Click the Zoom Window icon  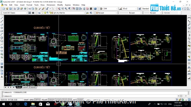point(66,9)
